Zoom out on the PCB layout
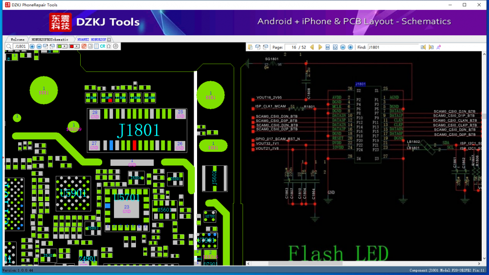Viewport: 489px width, 275px height. tap(39, 46)
